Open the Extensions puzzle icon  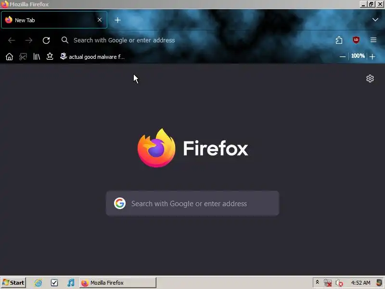coord(339,40)
